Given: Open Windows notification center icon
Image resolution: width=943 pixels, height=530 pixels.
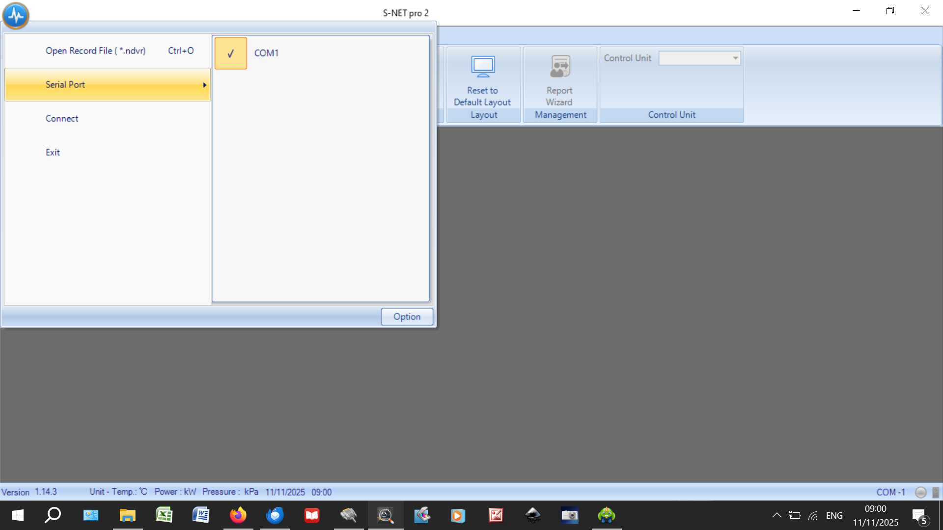Looking at the screenshot, I should (919, 515).
